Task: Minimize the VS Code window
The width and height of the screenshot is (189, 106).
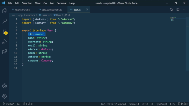Action: [167, 3]
